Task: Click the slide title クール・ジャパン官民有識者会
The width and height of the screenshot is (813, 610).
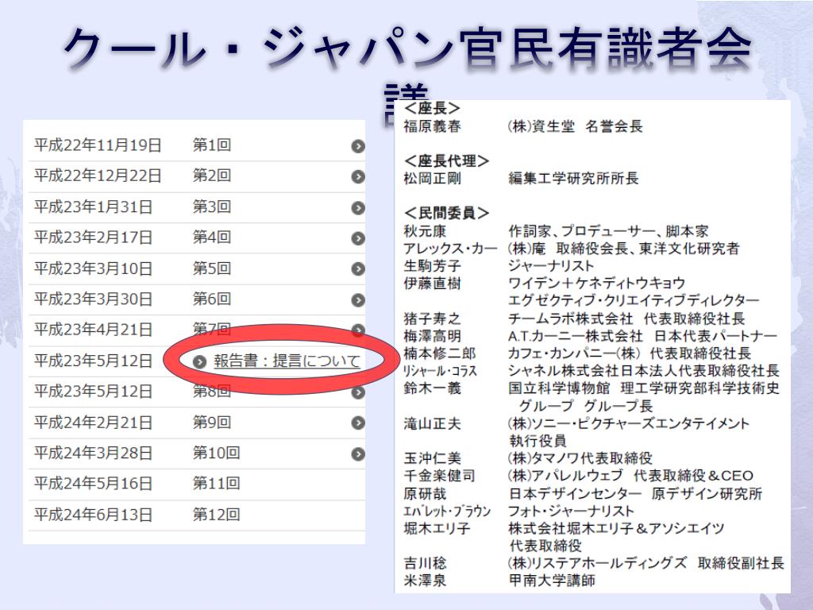Action: coord(407,48)
